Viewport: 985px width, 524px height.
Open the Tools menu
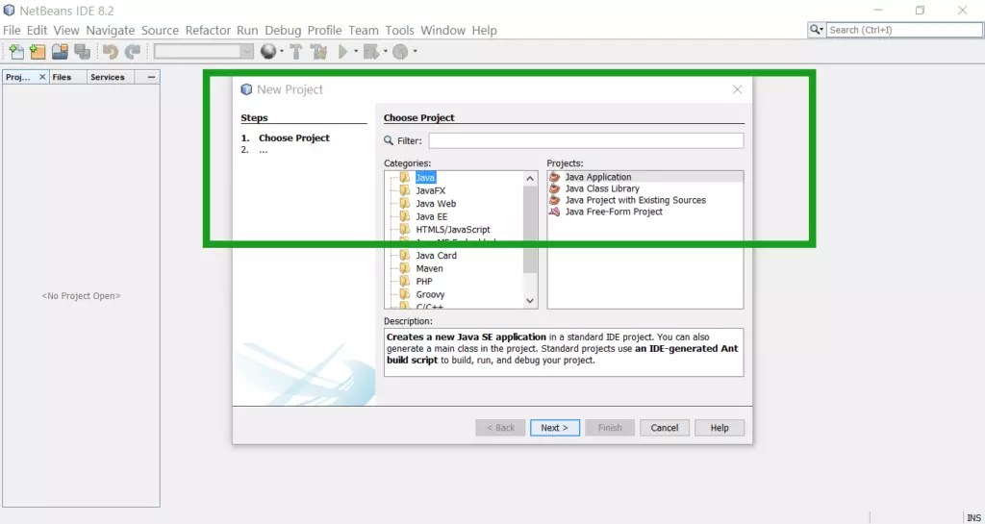pyautogui.click(x=399, y=30)
